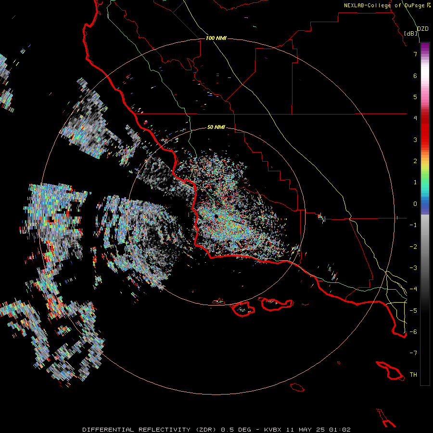
Task: Click the [dB] units label
Action: pos(411,33)
